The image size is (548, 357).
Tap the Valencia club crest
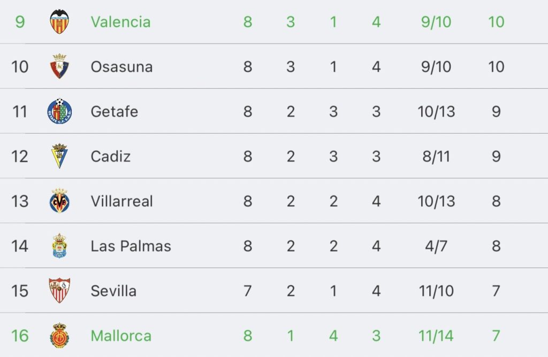59,21
